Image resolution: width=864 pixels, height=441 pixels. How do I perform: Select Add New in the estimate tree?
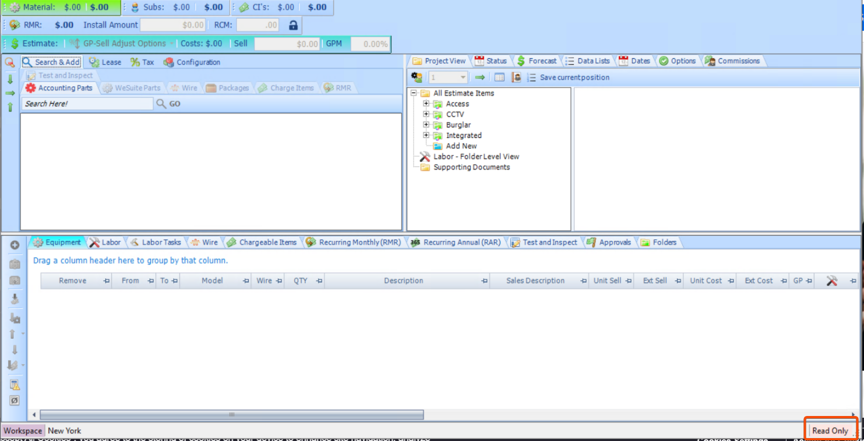pyautogui.click(x=461, y=146)
